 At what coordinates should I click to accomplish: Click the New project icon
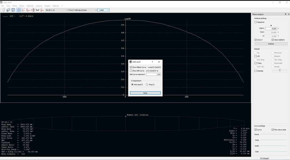pyautogui.click(x=4, y=10)
